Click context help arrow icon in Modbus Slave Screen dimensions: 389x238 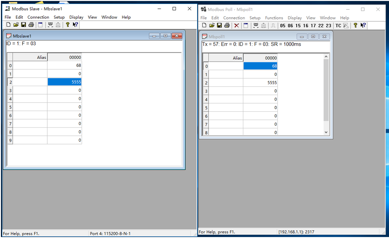click(x=75, y=25)
